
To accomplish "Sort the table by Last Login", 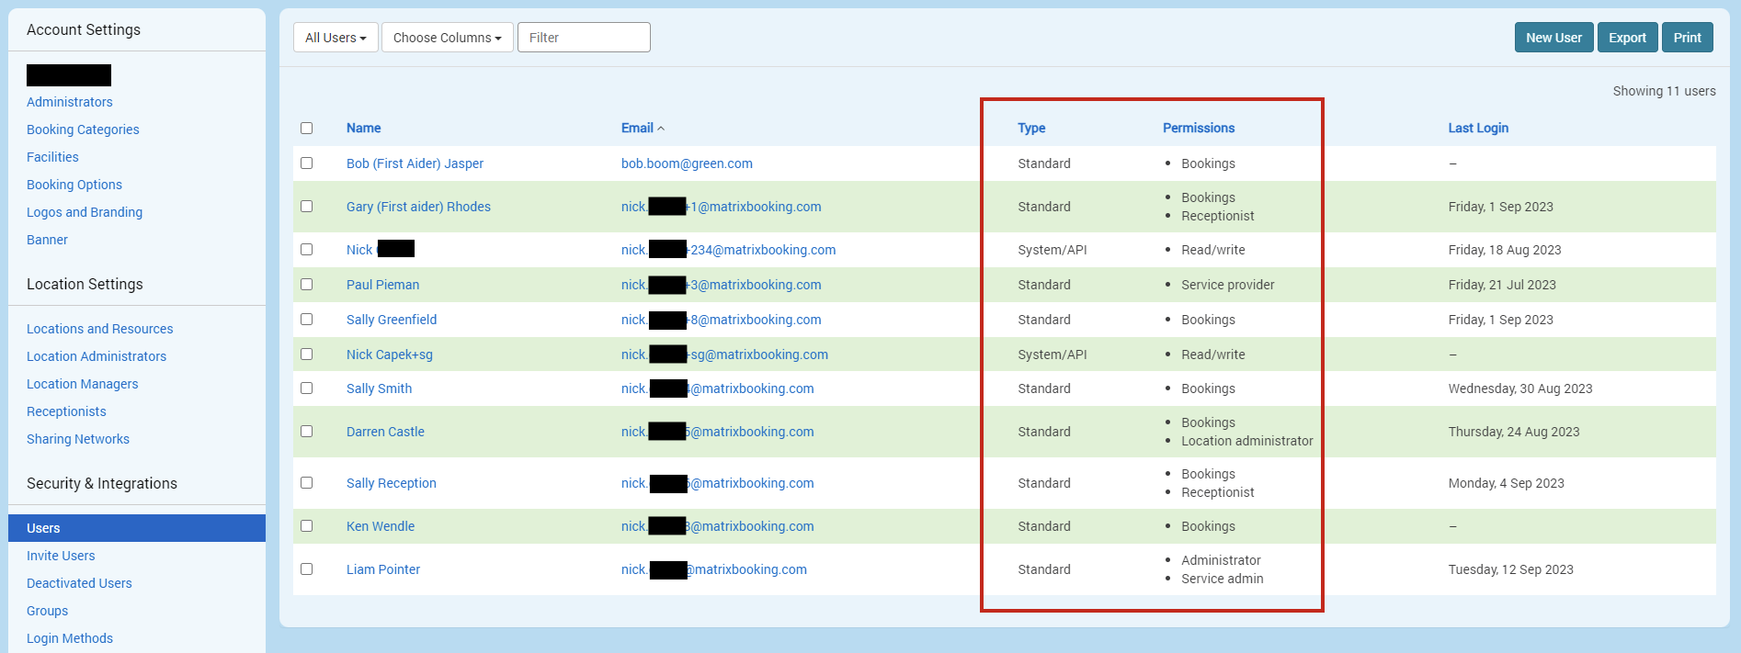I will pos(1478,128).
